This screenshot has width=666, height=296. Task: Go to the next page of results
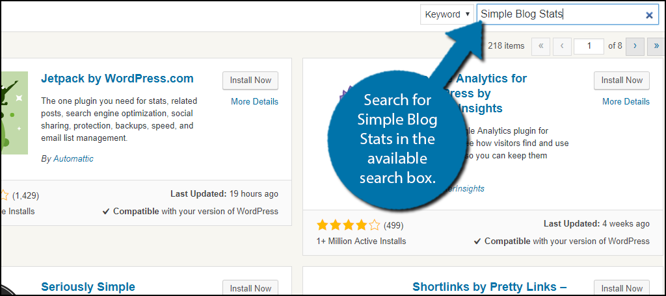[x=635, y=46]
